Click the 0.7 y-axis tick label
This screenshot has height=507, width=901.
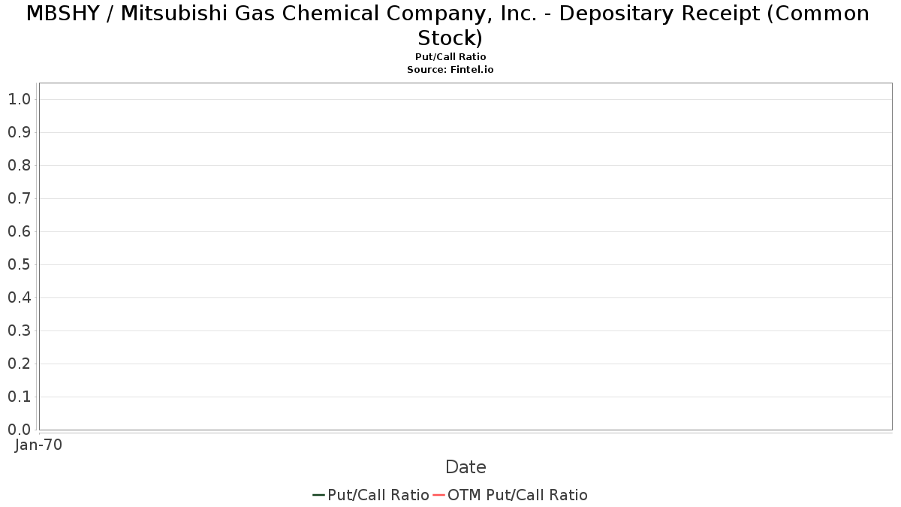click(x=20, y=198)
